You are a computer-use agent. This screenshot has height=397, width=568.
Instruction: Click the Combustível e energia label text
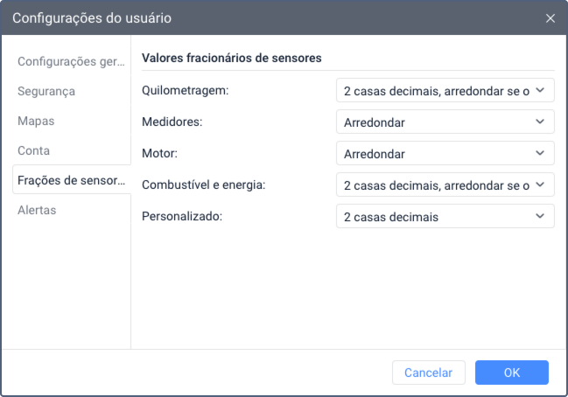click(203, 185)
